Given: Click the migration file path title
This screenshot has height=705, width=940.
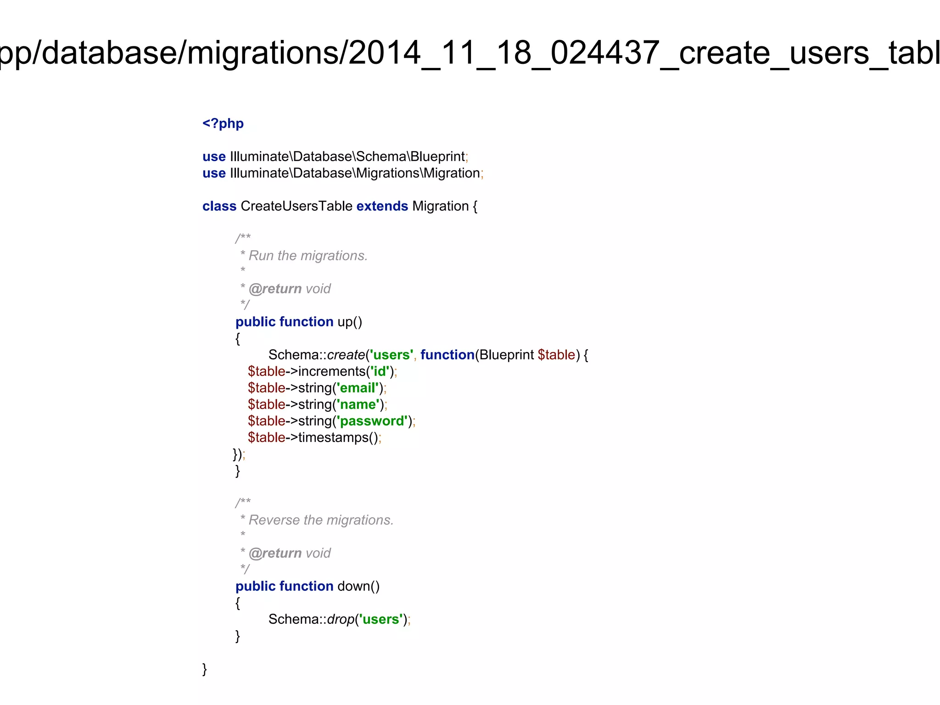Looking at the screenshot, I should (x=470, y=54).
